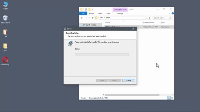The height and width of the screenshot is (112, 200).
Task: Click the installation status progress bar
Action: point(102,55)
